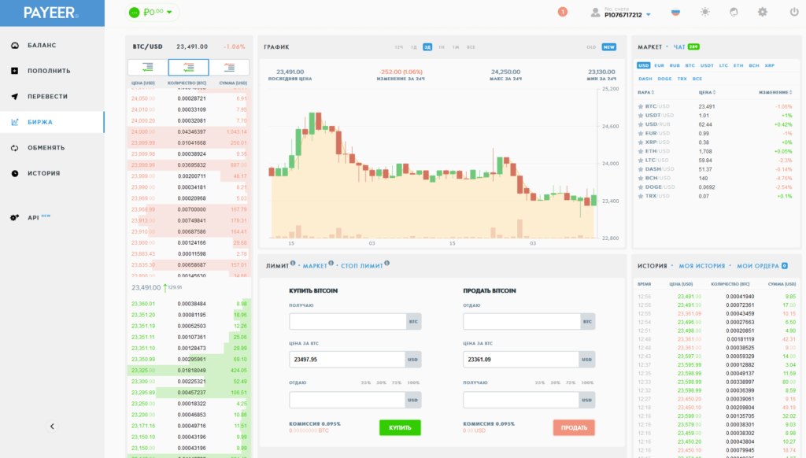
Task: Collapse the left sidebar with chevron
Action: click(x=52, y=427)
